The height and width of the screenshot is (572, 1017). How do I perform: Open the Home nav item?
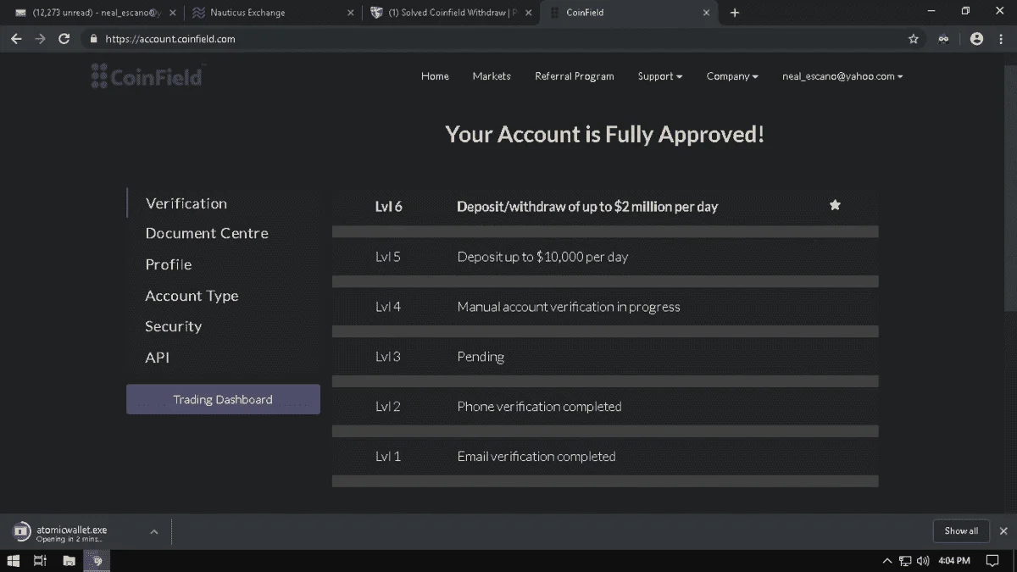(x=435, y=76)
